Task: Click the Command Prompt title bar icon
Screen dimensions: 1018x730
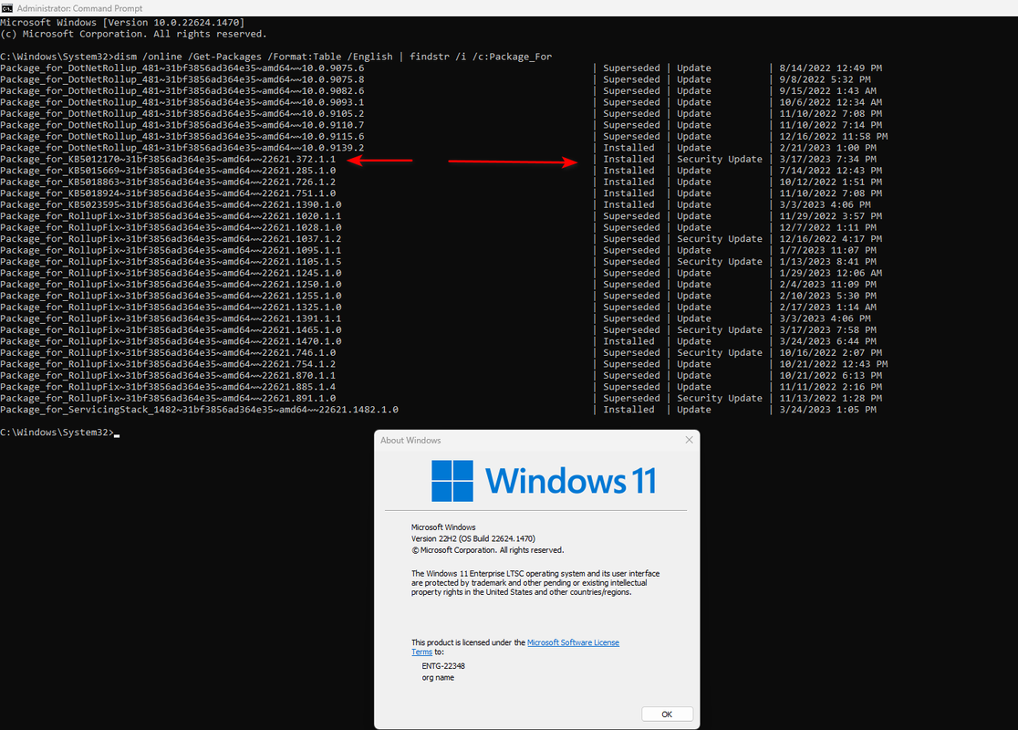Action: pos(7,8)
